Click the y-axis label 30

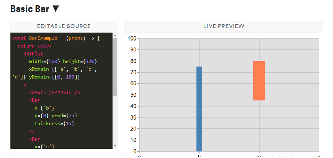(133, 117)
